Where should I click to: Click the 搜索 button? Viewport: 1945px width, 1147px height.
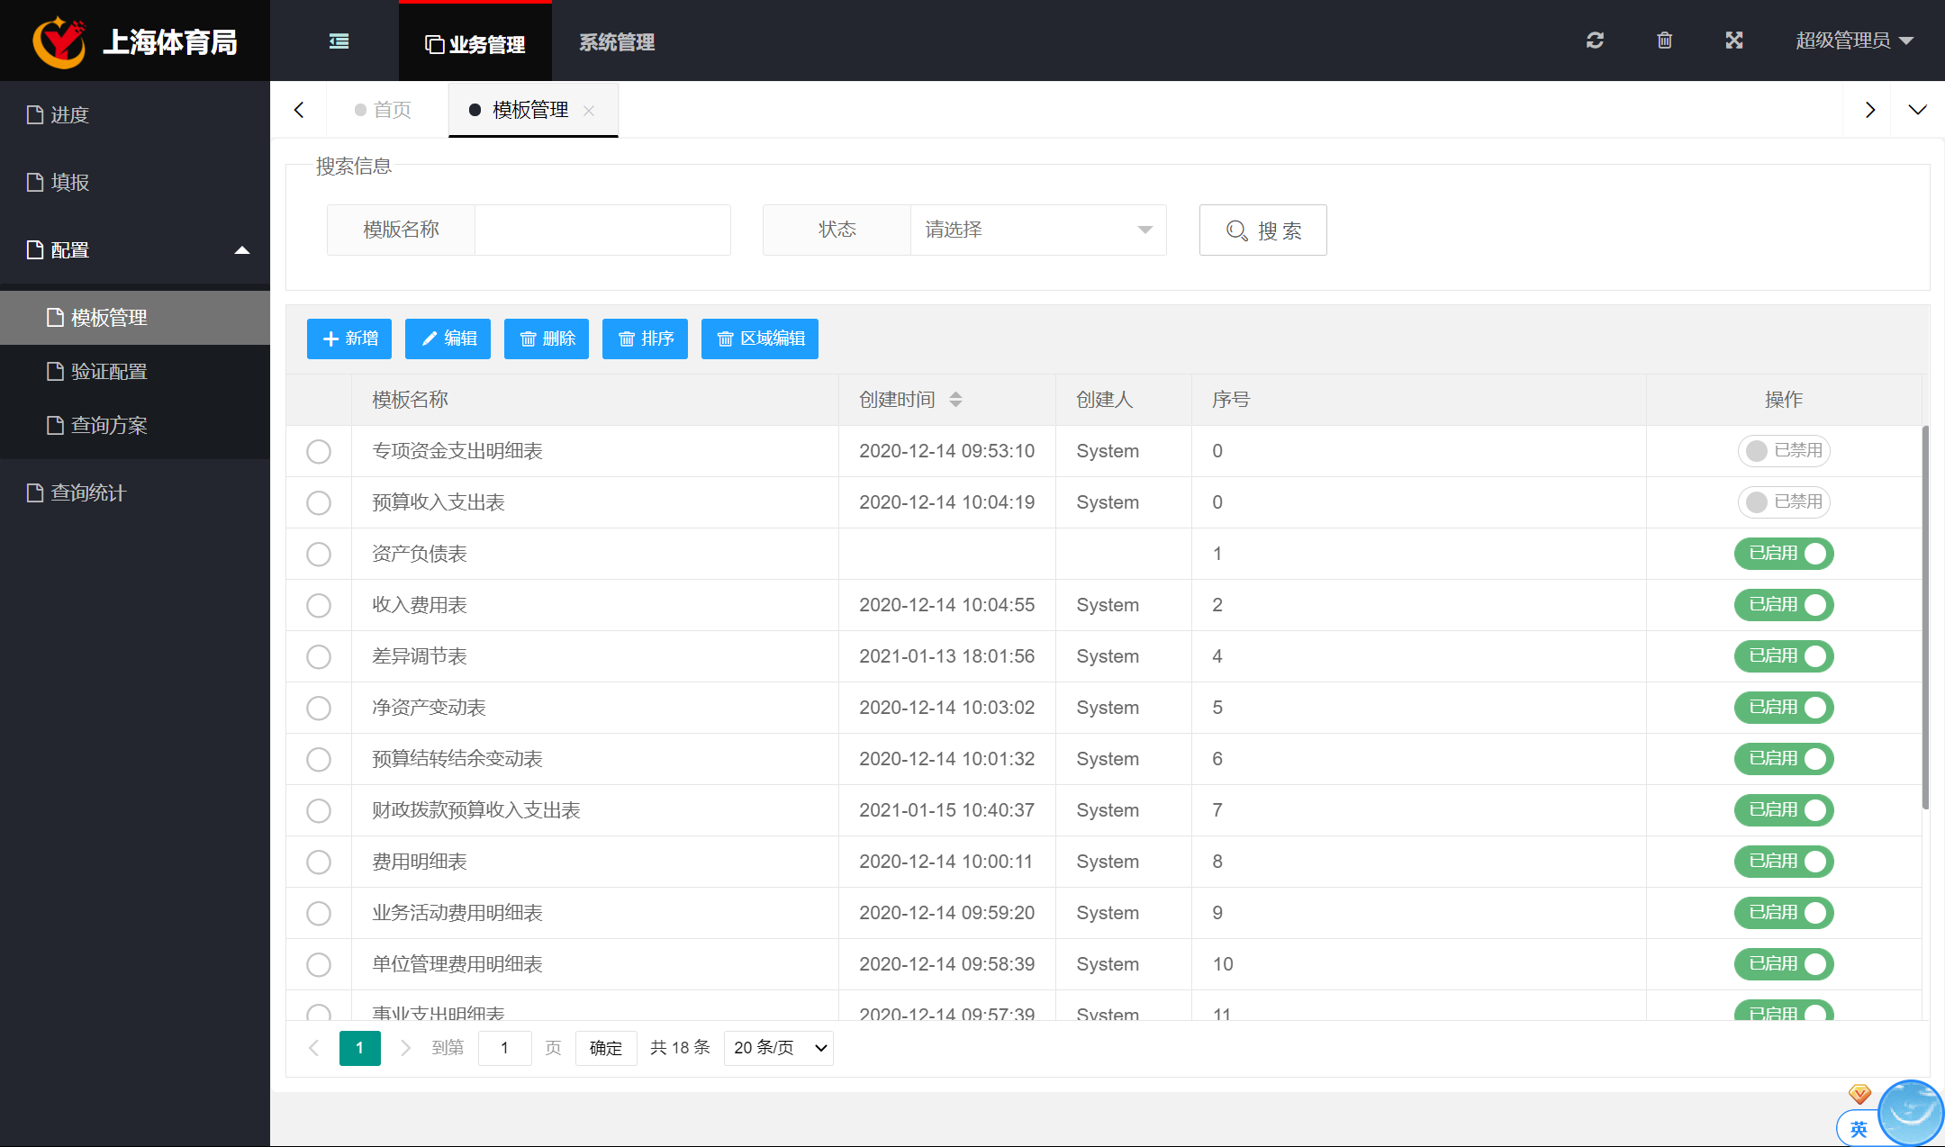1262,230
